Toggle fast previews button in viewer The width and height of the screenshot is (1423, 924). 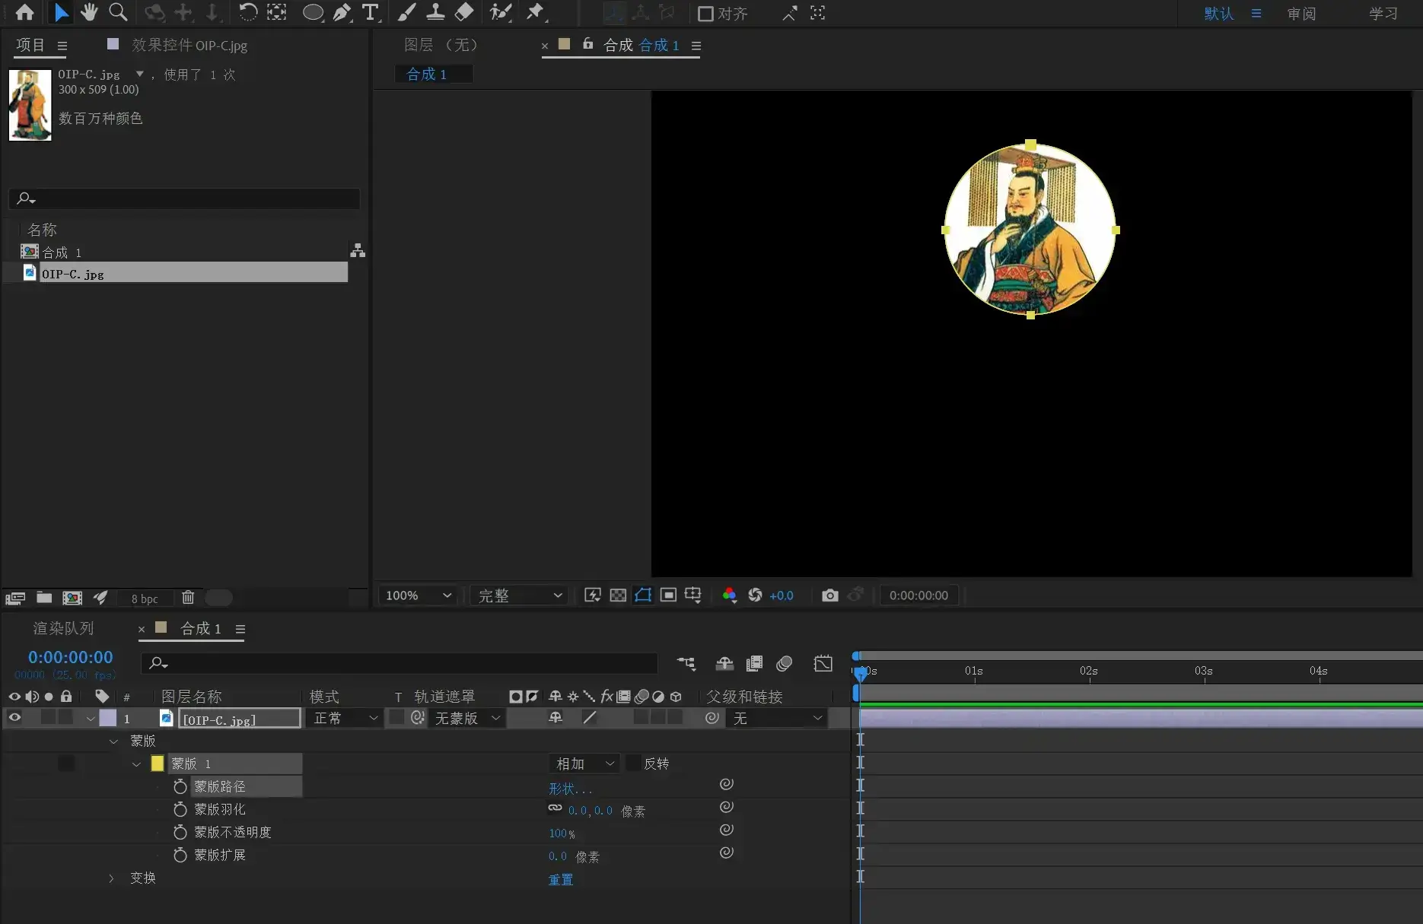coord(593,595)
